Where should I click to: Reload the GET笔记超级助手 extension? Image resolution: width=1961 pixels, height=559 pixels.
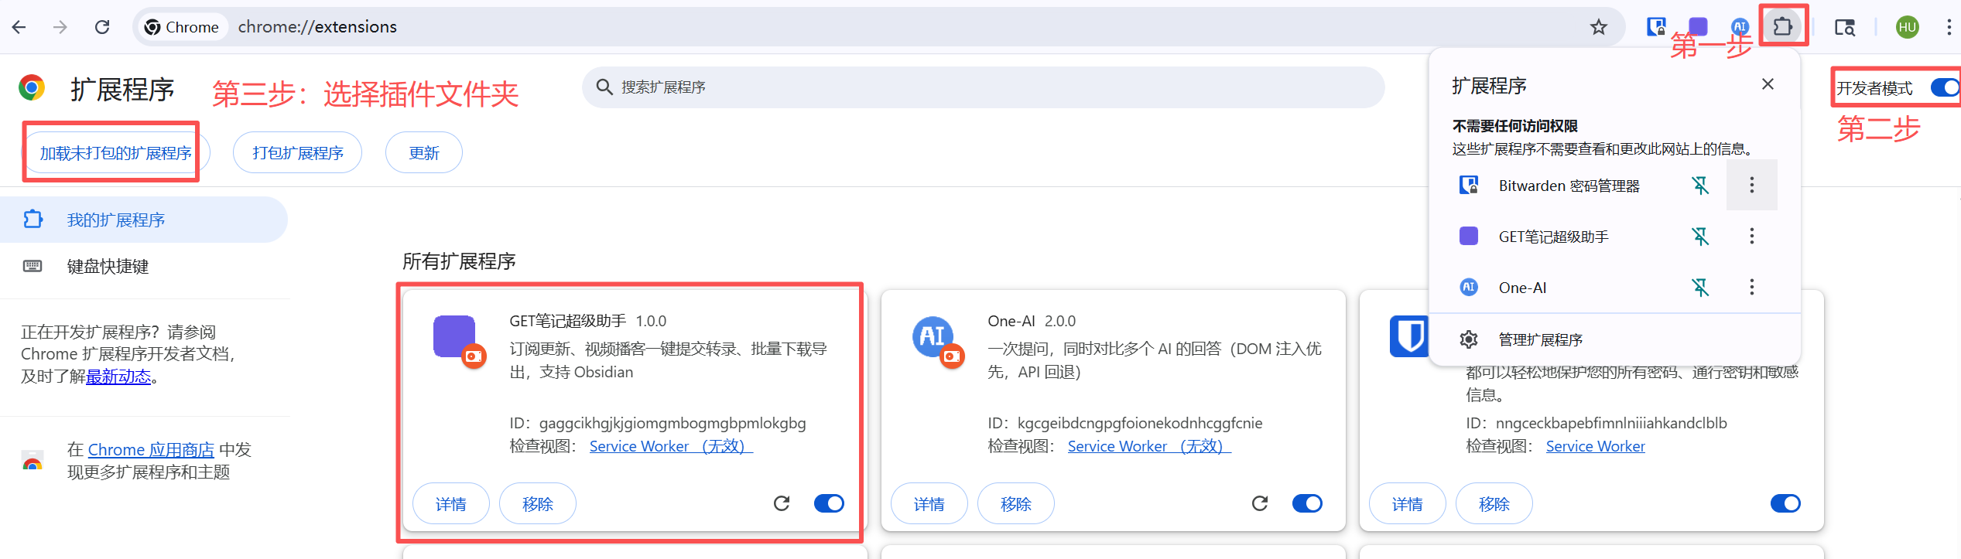[782, 503]
